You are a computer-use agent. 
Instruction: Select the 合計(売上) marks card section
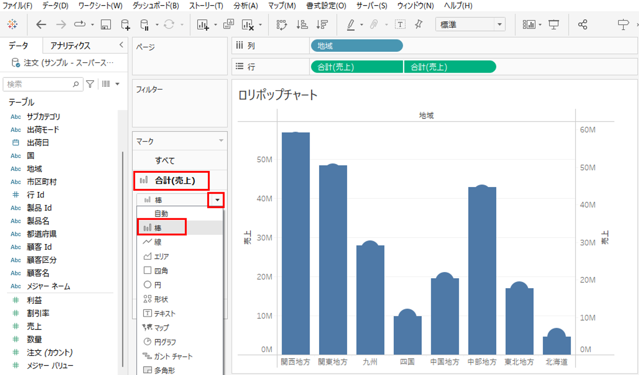(180, 180)
